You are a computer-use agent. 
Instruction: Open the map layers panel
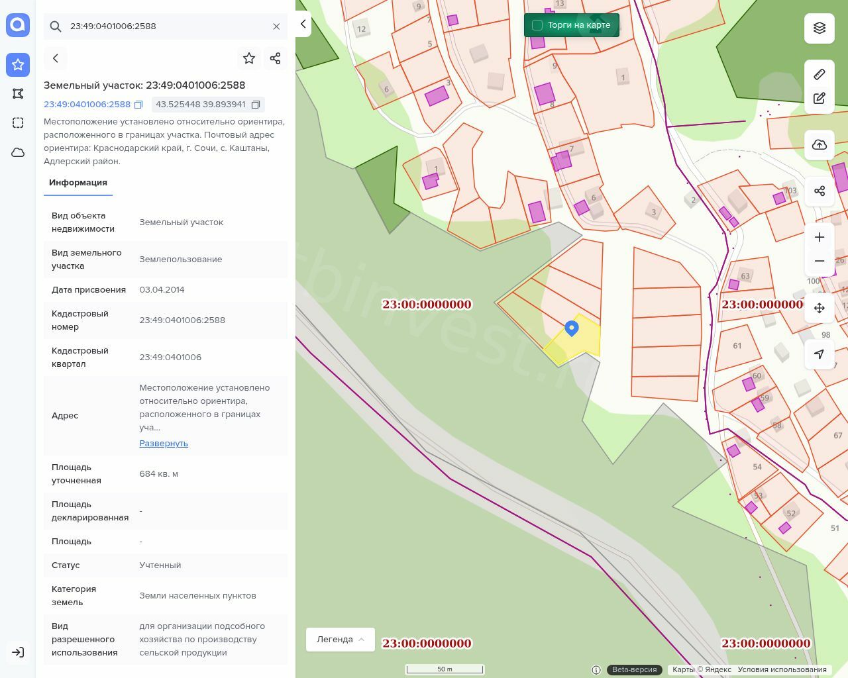pos(820,28)
